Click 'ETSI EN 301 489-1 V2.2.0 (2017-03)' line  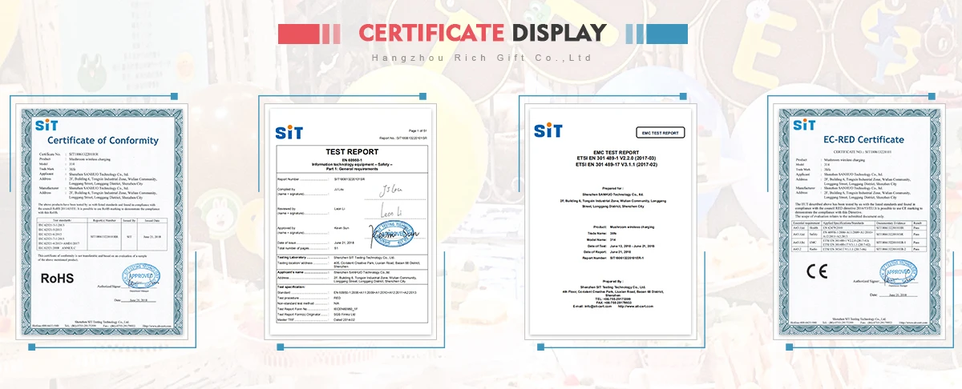click(x=616, y=157)
